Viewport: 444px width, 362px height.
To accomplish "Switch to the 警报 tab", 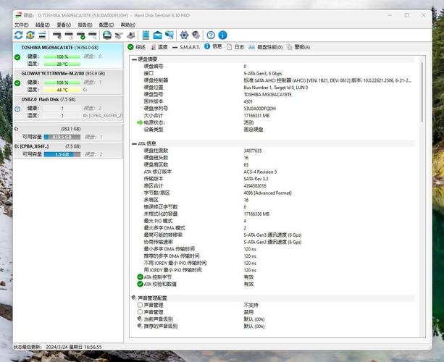I will (x=298, y=47).
